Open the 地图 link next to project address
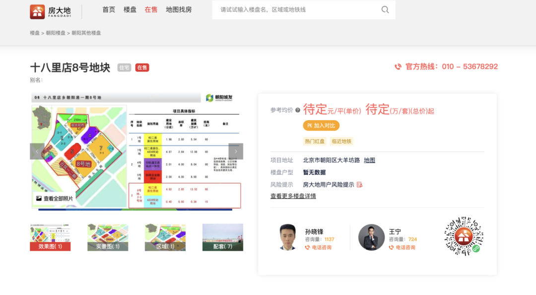Image resolution: width=536 pixels, height=295 pixels. coord(370,160)
